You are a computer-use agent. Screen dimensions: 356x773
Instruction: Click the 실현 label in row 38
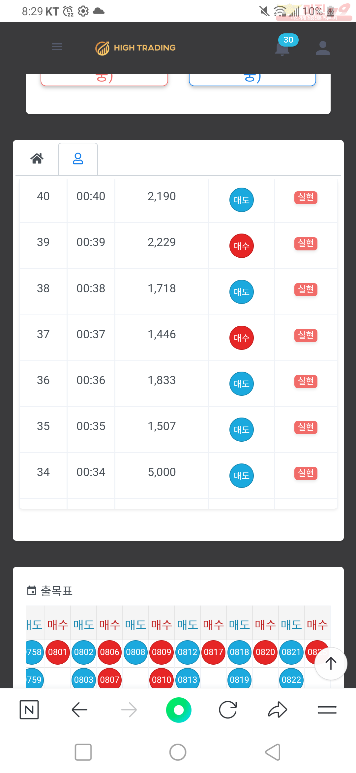pos(306,289)
